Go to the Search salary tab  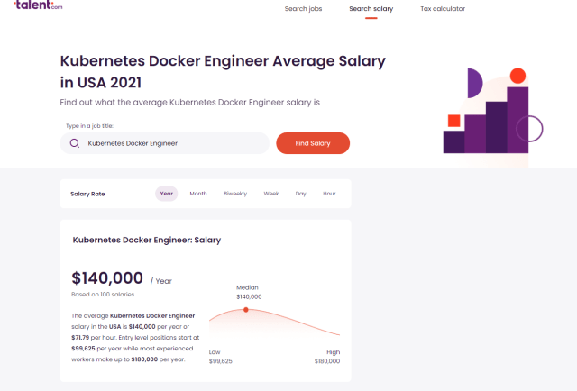(x=371, y=9)
